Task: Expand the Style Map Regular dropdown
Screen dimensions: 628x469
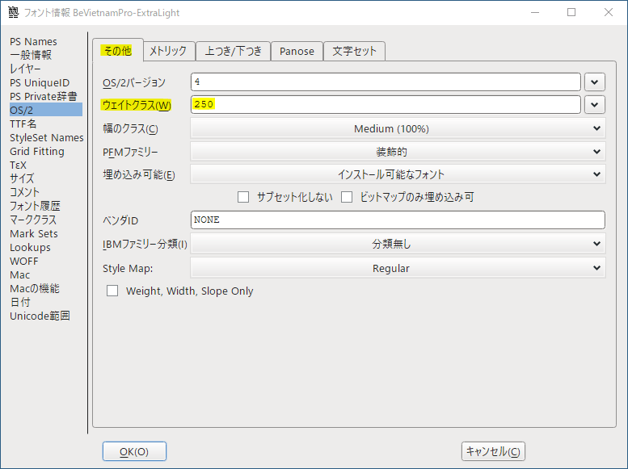Action: pyautogui.click(x=398, y=268)
